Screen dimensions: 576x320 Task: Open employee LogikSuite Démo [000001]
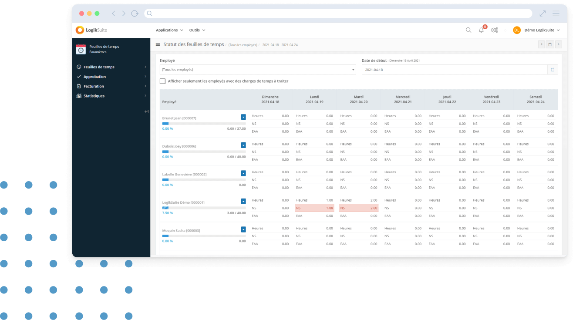pos(183,202)
